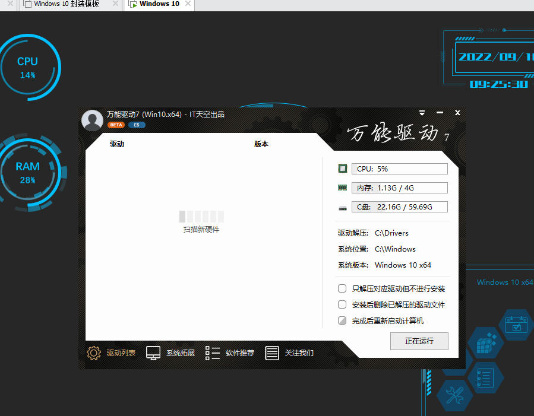Close the Windows 10 VMware tab

coord(188,4)
